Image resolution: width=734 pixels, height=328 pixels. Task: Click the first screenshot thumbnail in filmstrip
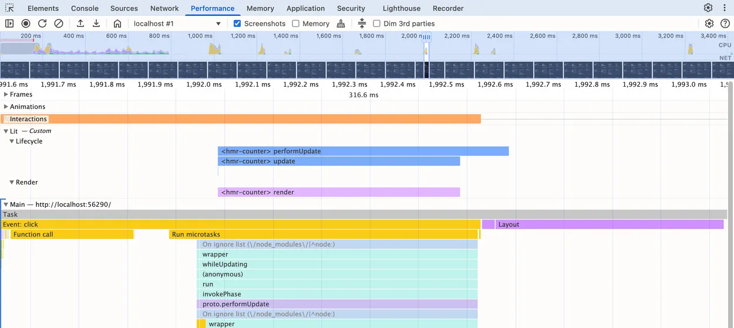click(x=15, y=70)
